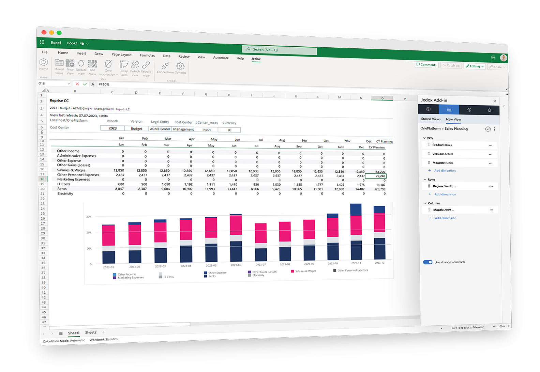540x372 pixels.
Task: Click the Comments button
Action: coord(426,65)
